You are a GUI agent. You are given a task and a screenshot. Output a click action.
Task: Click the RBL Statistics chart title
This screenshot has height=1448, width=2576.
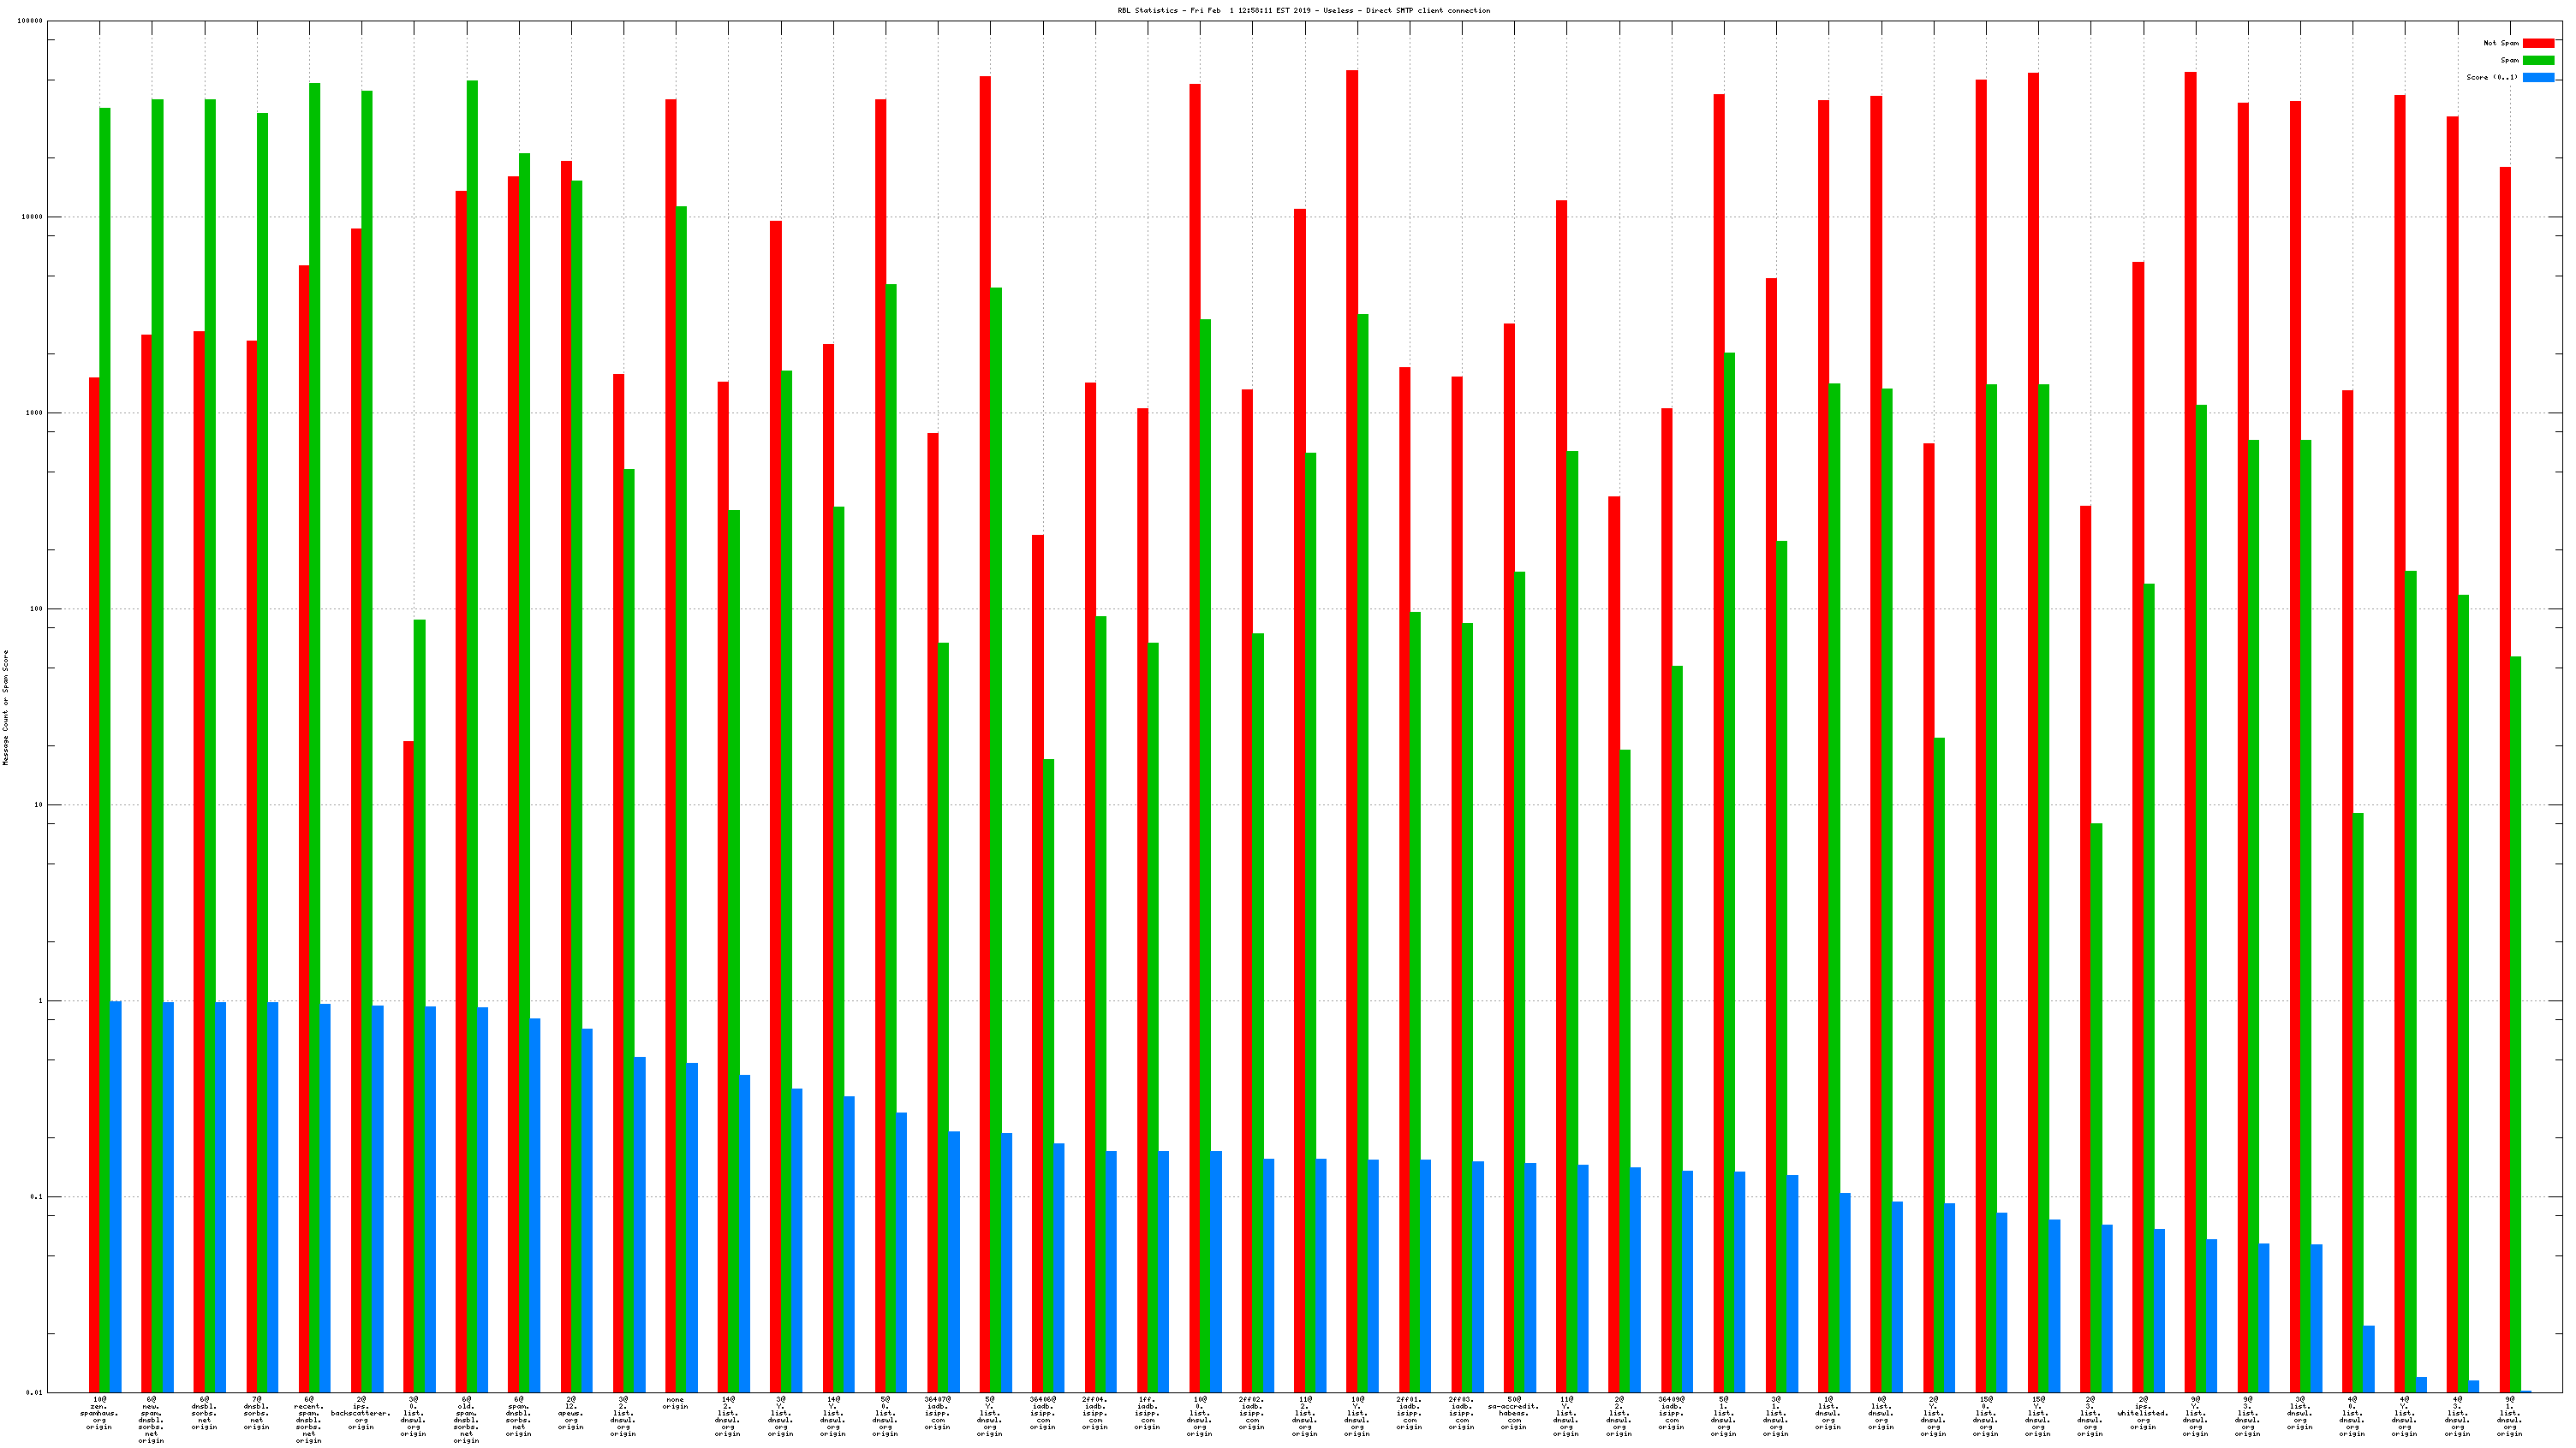[1303, 11]
